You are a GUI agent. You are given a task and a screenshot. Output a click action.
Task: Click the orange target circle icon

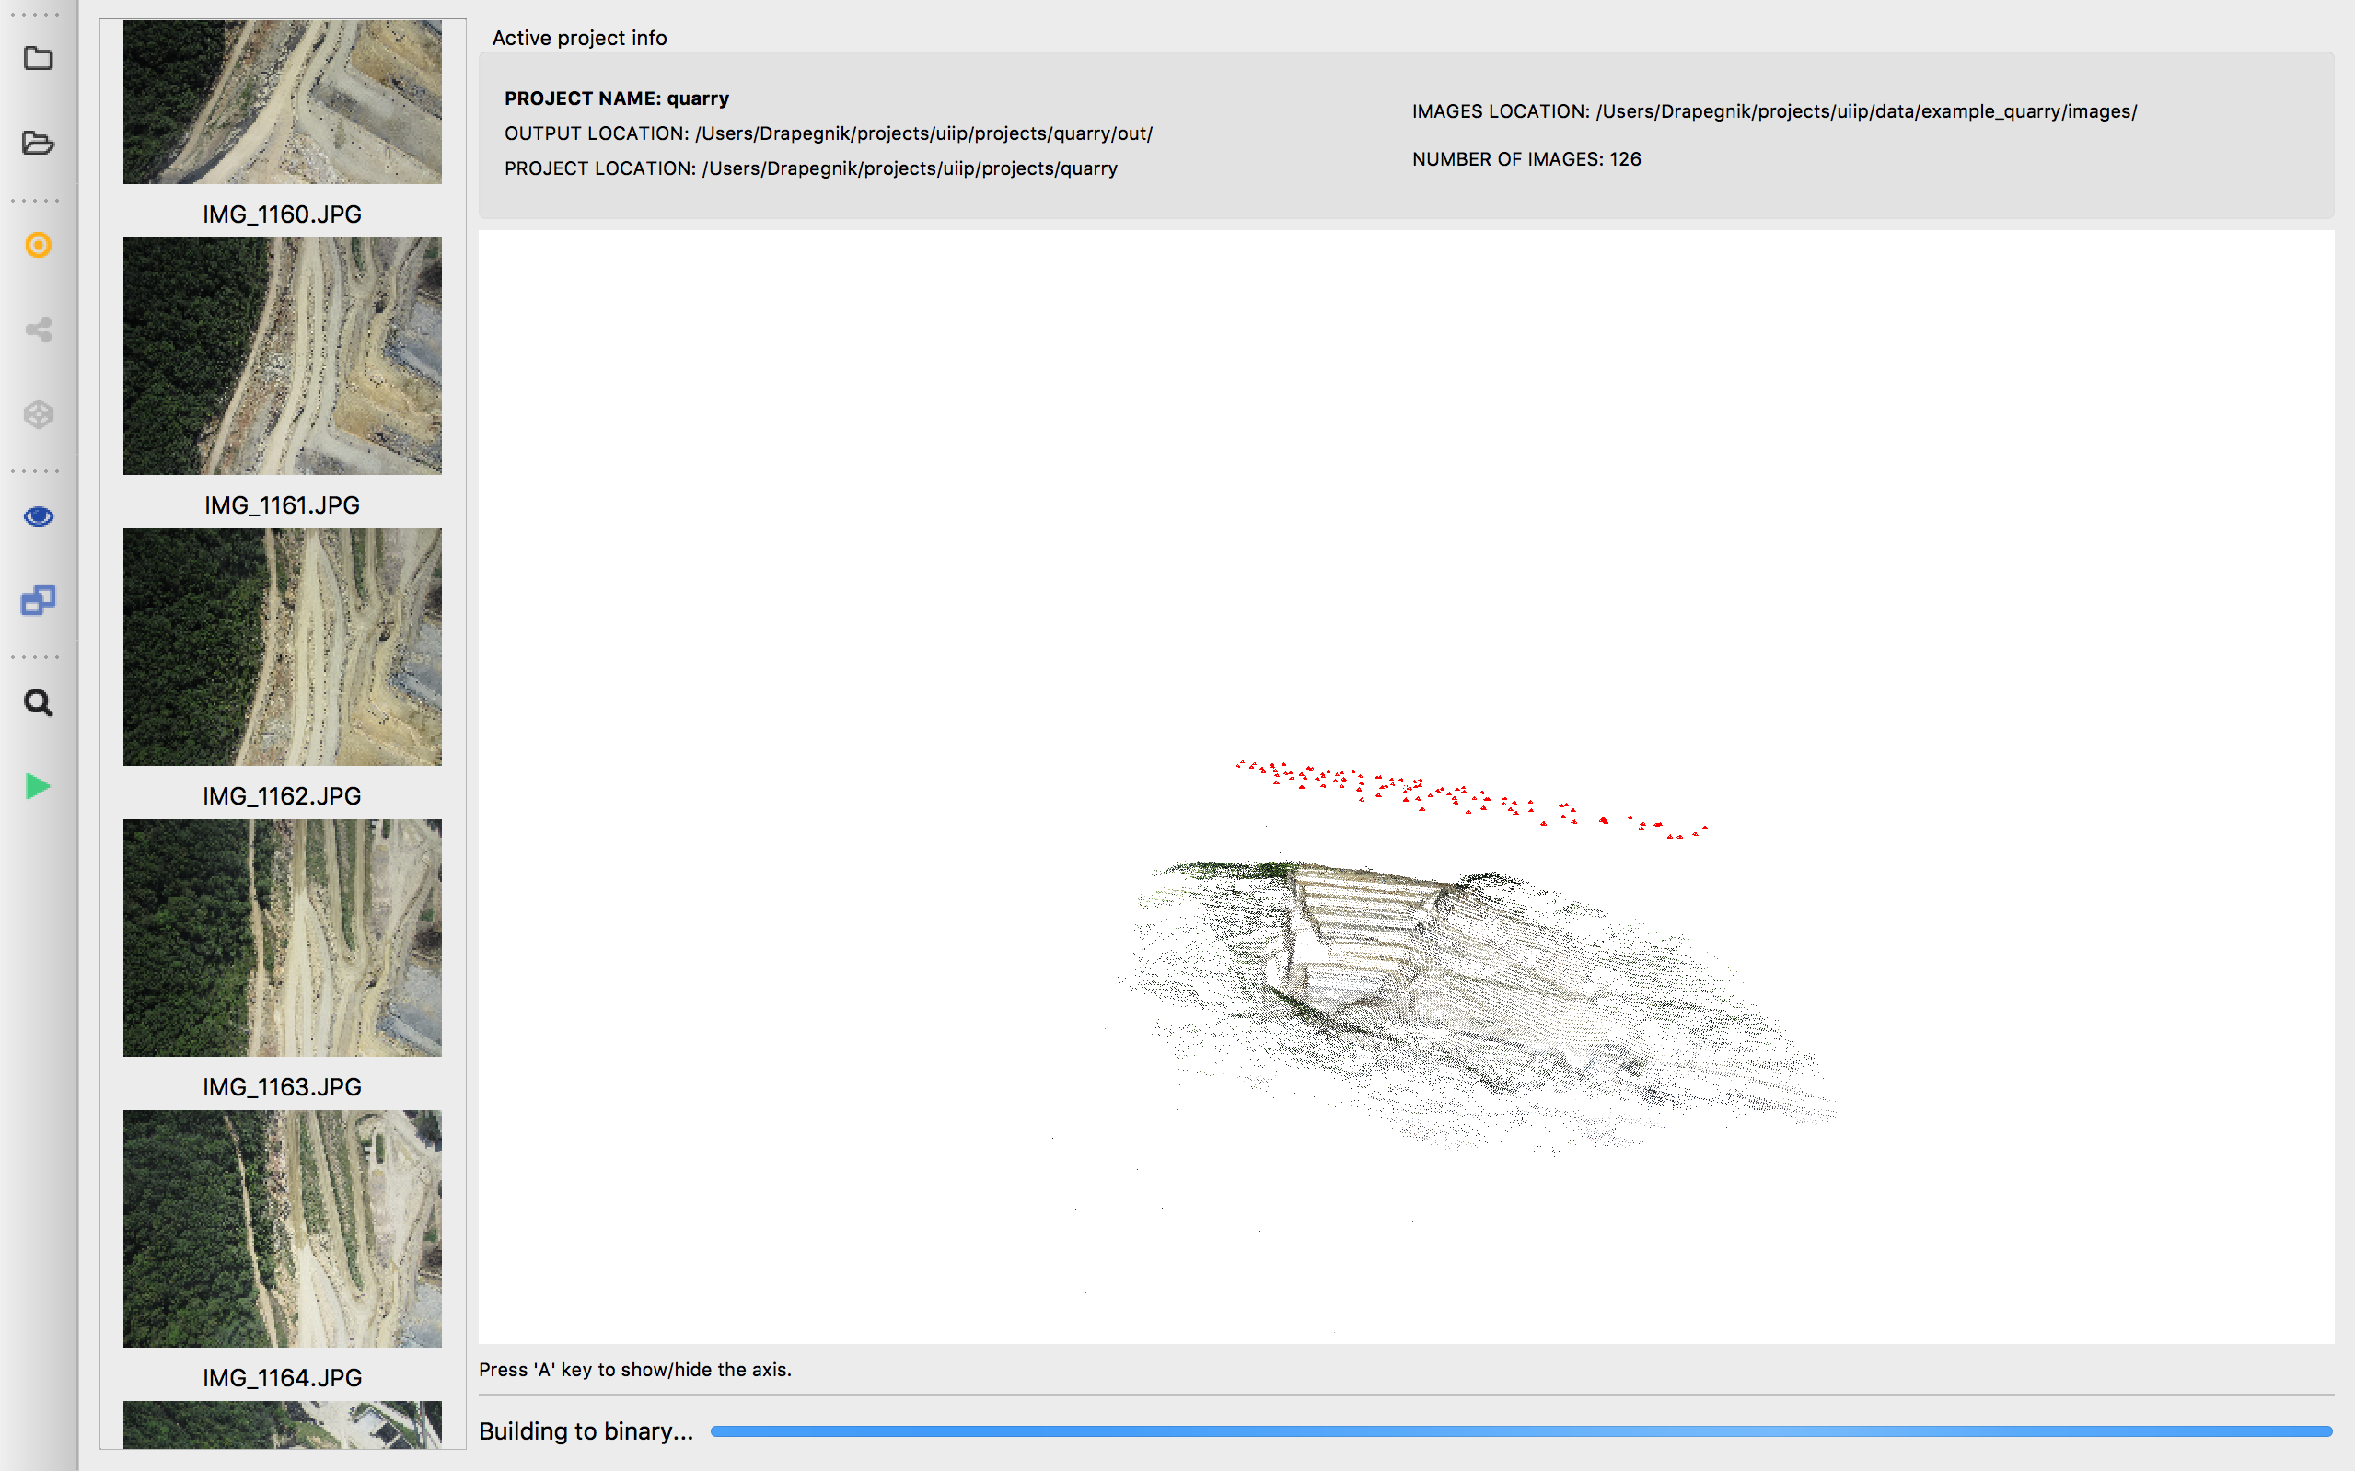[x=38, y=245]
